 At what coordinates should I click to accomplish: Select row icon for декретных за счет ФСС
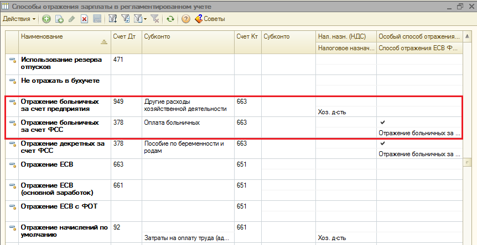tap(13, 143)
